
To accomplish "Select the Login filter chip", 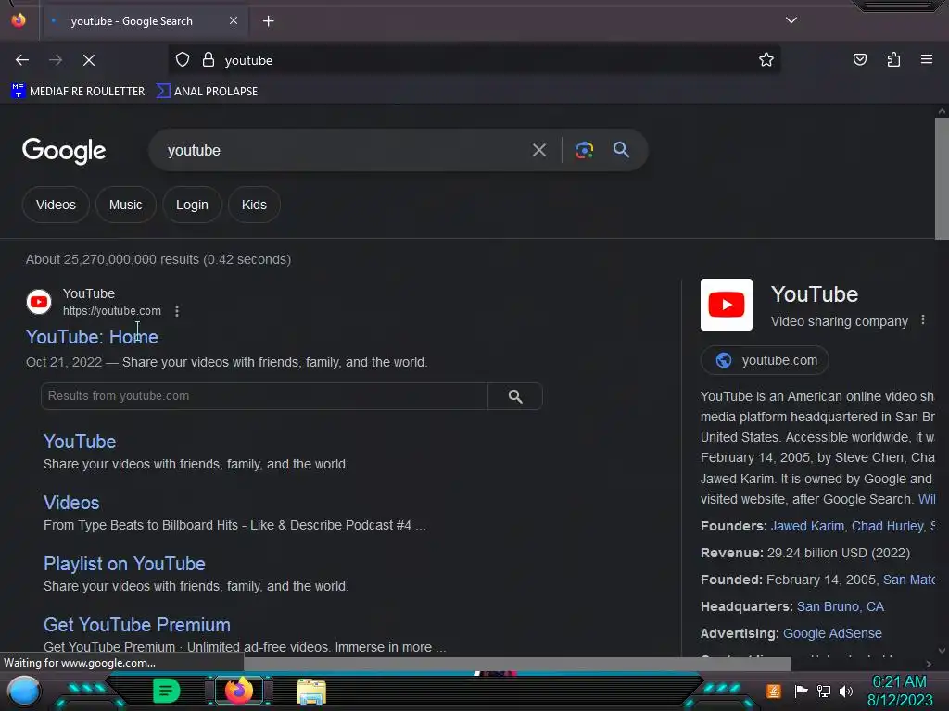I will click(x=192, y=205).
